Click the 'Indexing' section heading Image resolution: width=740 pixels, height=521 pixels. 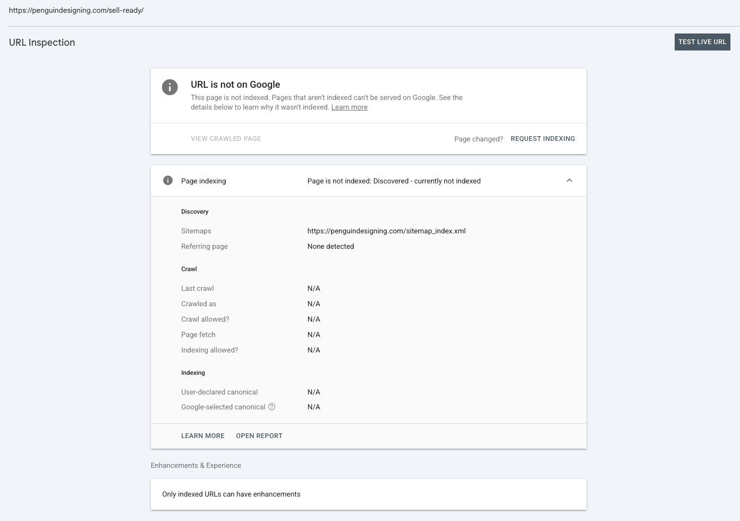pos(193,373)
